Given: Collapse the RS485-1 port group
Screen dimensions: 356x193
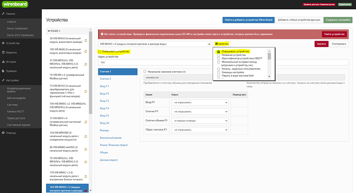Looking at the screenshot, I should pyautogui.click(x=54, y=31).
